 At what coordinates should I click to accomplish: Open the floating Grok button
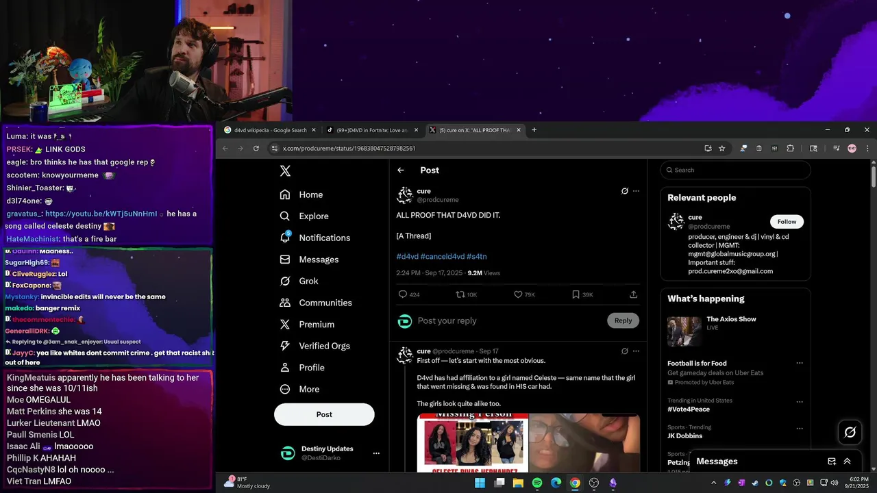point(850,432)
